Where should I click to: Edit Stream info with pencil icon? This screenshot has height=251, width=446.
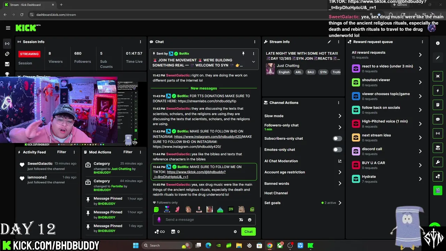tap(329, 42)
